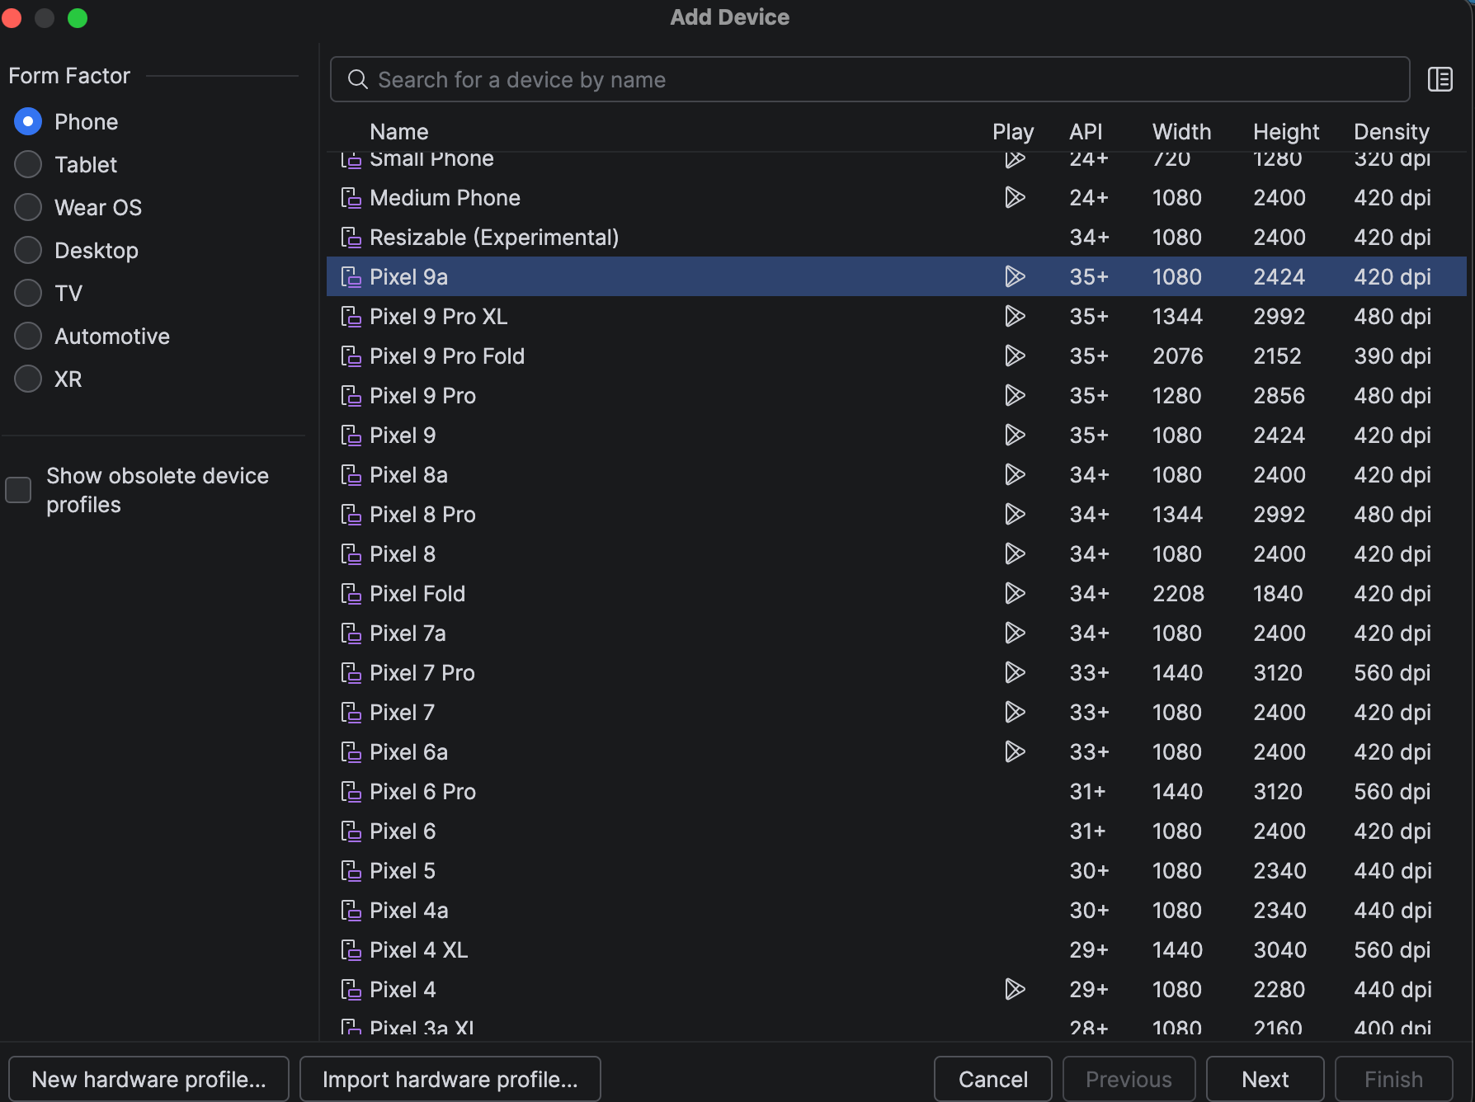
Task: Click the 2076 width value for Pixel 9 Pro Fold
Action: click(x=1177, y=356)
